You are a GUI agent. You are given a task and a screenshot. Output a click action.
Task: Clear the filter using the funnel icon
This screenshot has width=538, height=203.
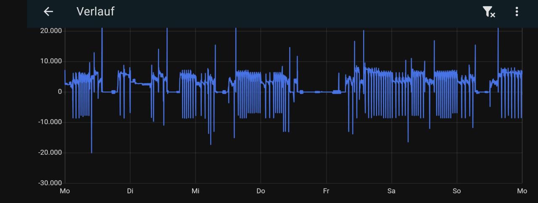pos(489,12)
